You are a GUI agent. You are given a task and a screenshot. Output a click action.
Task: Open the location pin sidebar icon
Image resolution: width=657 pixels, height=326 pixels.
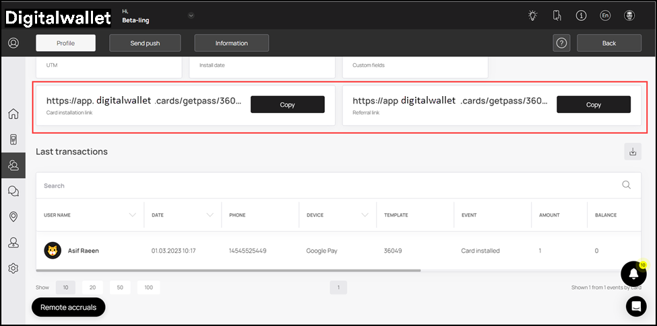(x=13, y=216)
